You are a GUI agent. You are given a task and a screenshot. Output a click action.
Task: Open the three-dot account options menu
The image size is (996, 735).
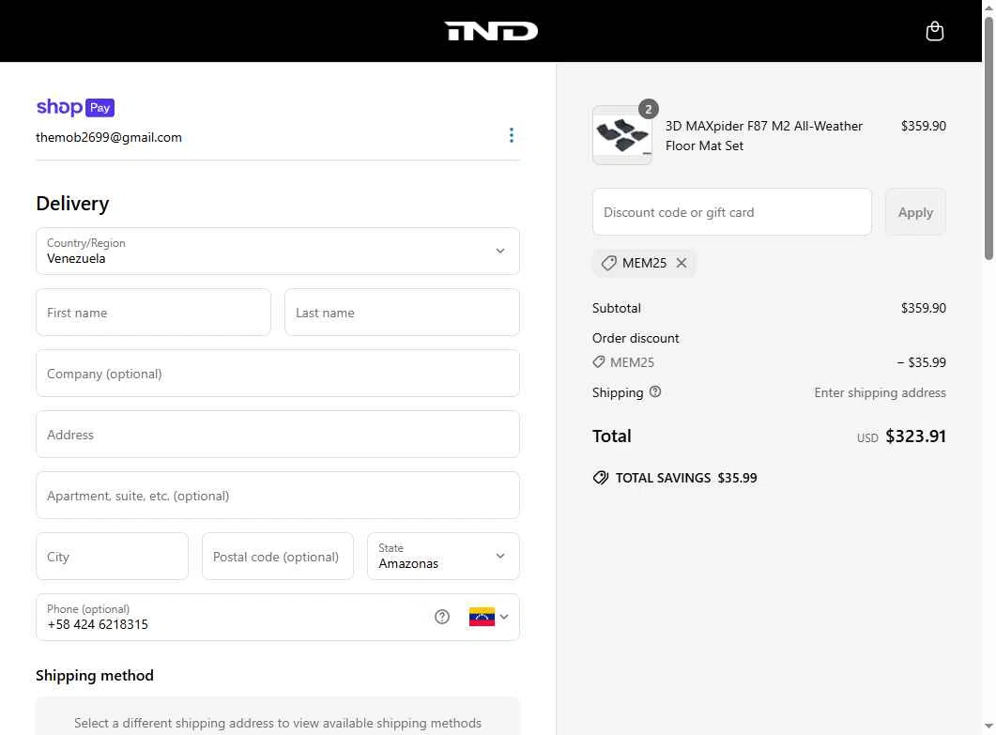click(512, 135)
